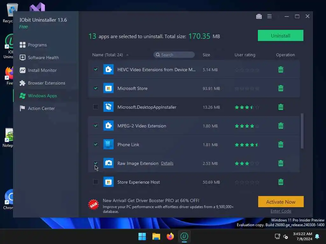Image resolution: width=326 pixels, height=244 pixels.
Task: Open the toolbox icon in title bar
Action: (259, 16)
